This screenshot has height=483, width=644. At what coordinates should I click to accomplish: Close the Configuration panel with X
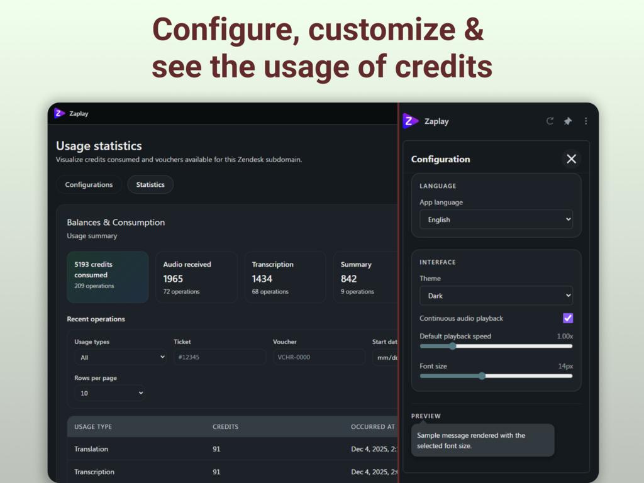(x=571, y=159)
